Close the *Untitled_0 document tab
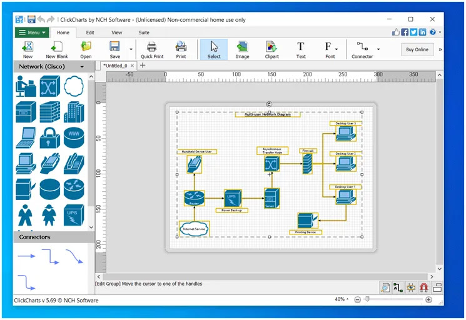The width and height of the screenshot is (466, 320). [x=132, y=66]
